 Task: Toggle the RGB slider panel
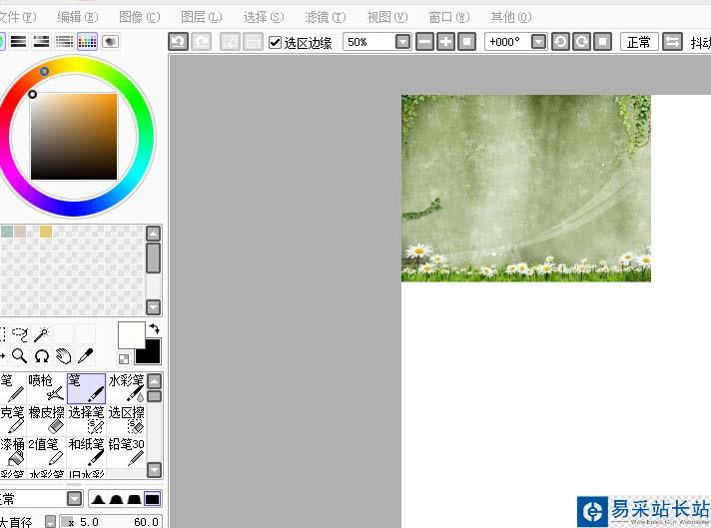pyautogui.click(x=19, y=42)
